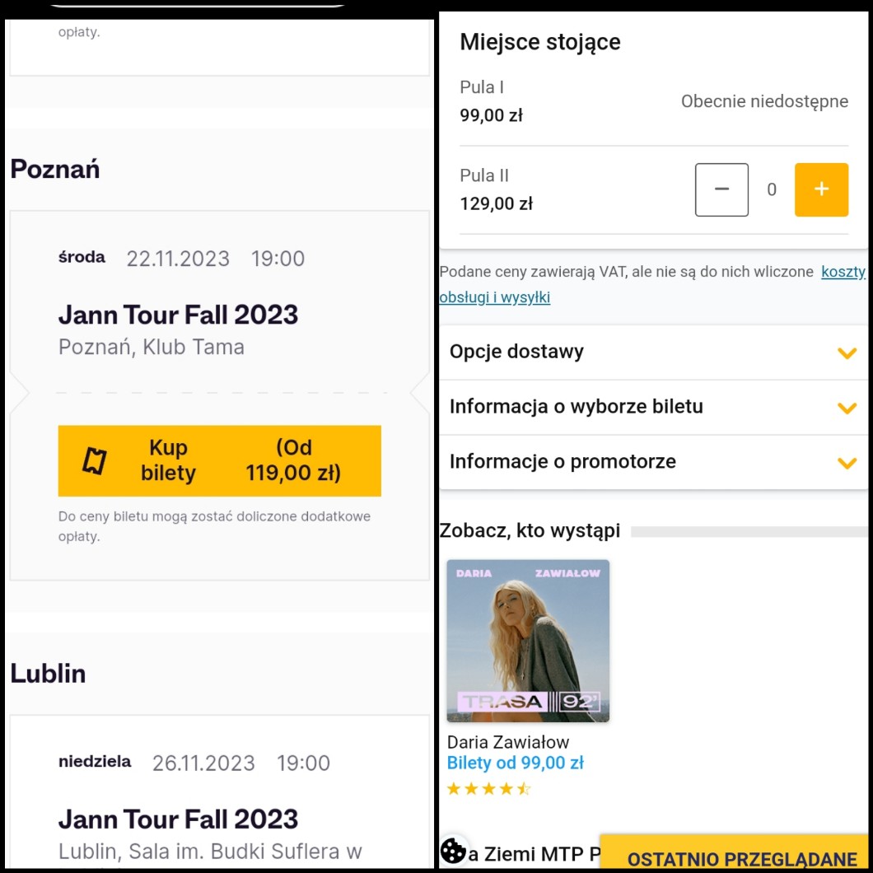
Task: Open Daria Zawiałow Trasa 92' poster thumbnail
Action: [528, 641]
